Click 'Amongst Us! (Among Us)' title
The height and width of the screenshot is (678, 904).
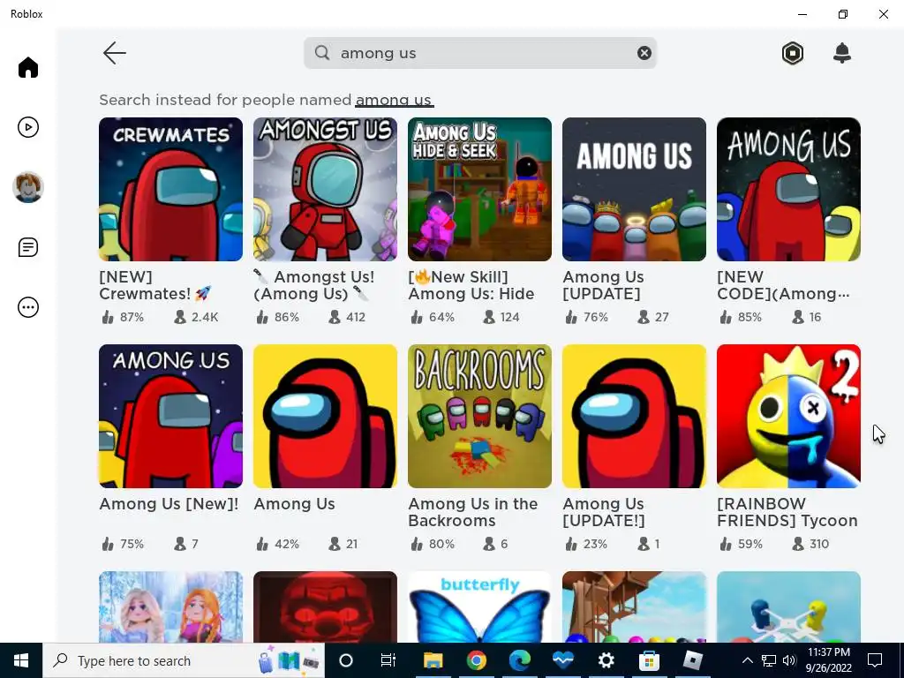pyautogui.click(x=314, y=285)
